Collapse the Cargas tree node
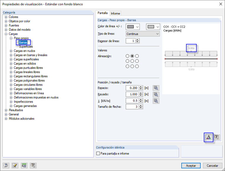 (x=6, y=34)
